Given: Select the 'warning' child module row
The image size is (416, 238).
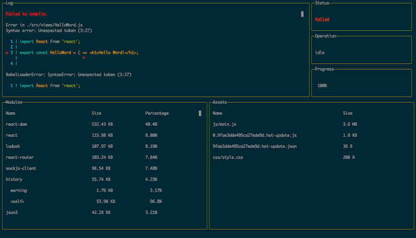Looking at the screenshot, I should [x=102, y=190].
